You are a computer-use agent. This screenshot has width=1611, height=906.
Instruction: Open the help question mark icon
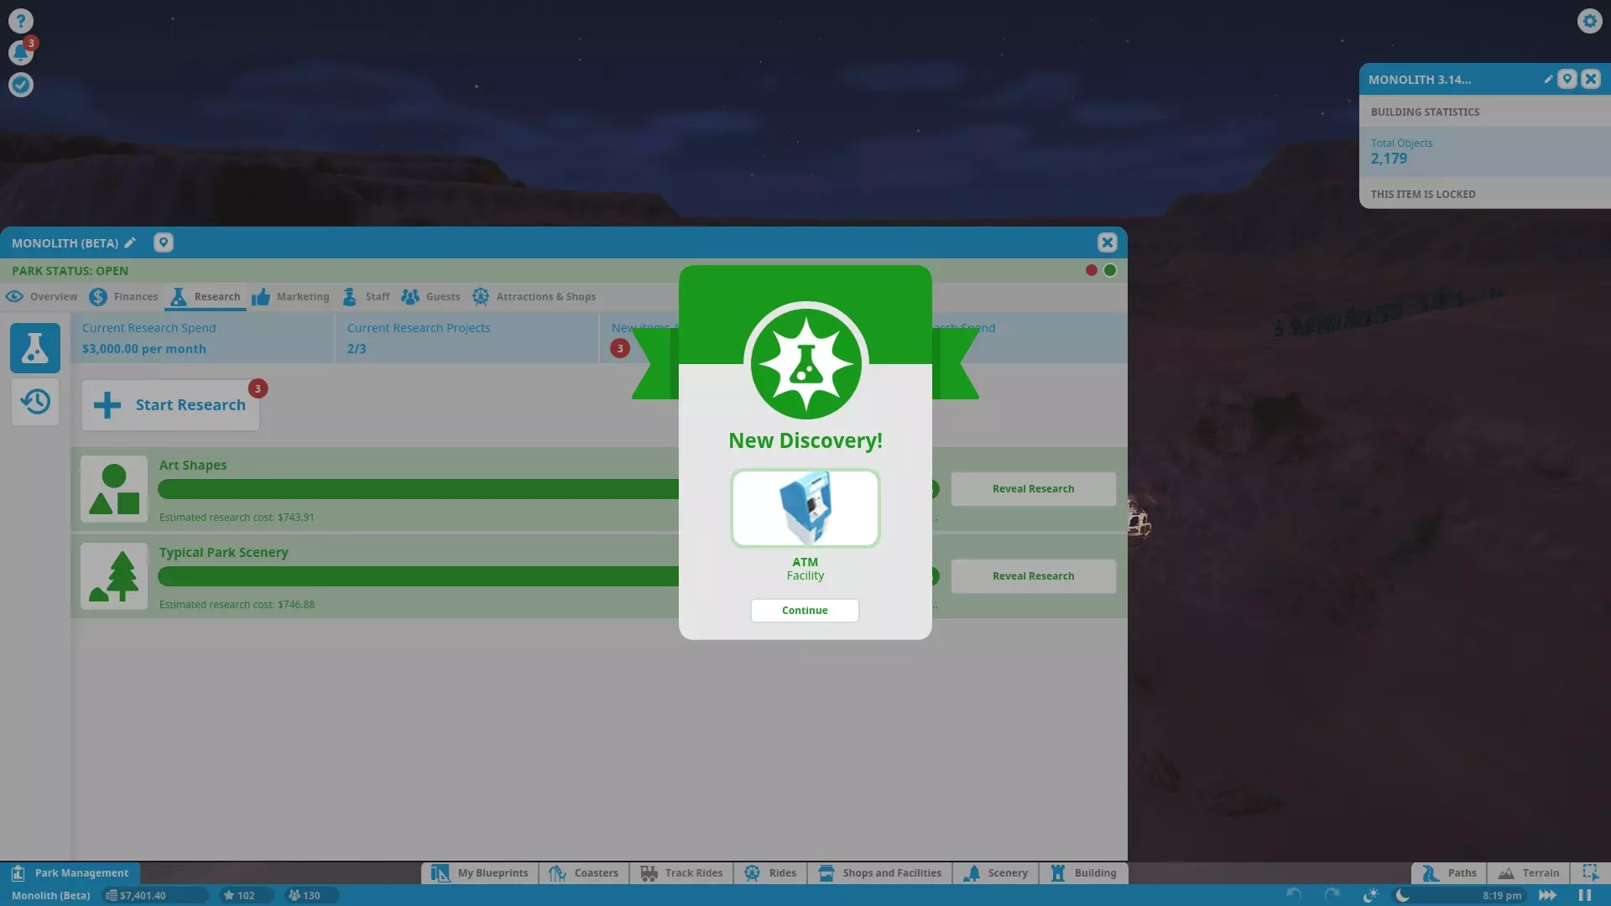[21, 20]
